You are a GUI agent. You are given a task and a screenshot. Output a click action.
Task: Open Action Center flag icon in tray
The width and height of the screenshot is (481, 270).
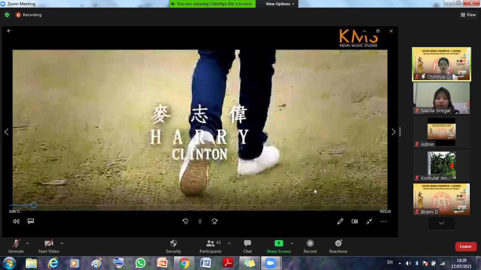[x=425, y=263]
